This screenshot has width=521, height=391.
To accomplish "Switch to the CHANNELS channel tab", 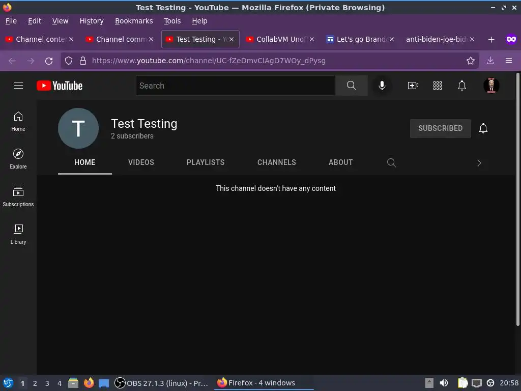I will pos(276,162).
